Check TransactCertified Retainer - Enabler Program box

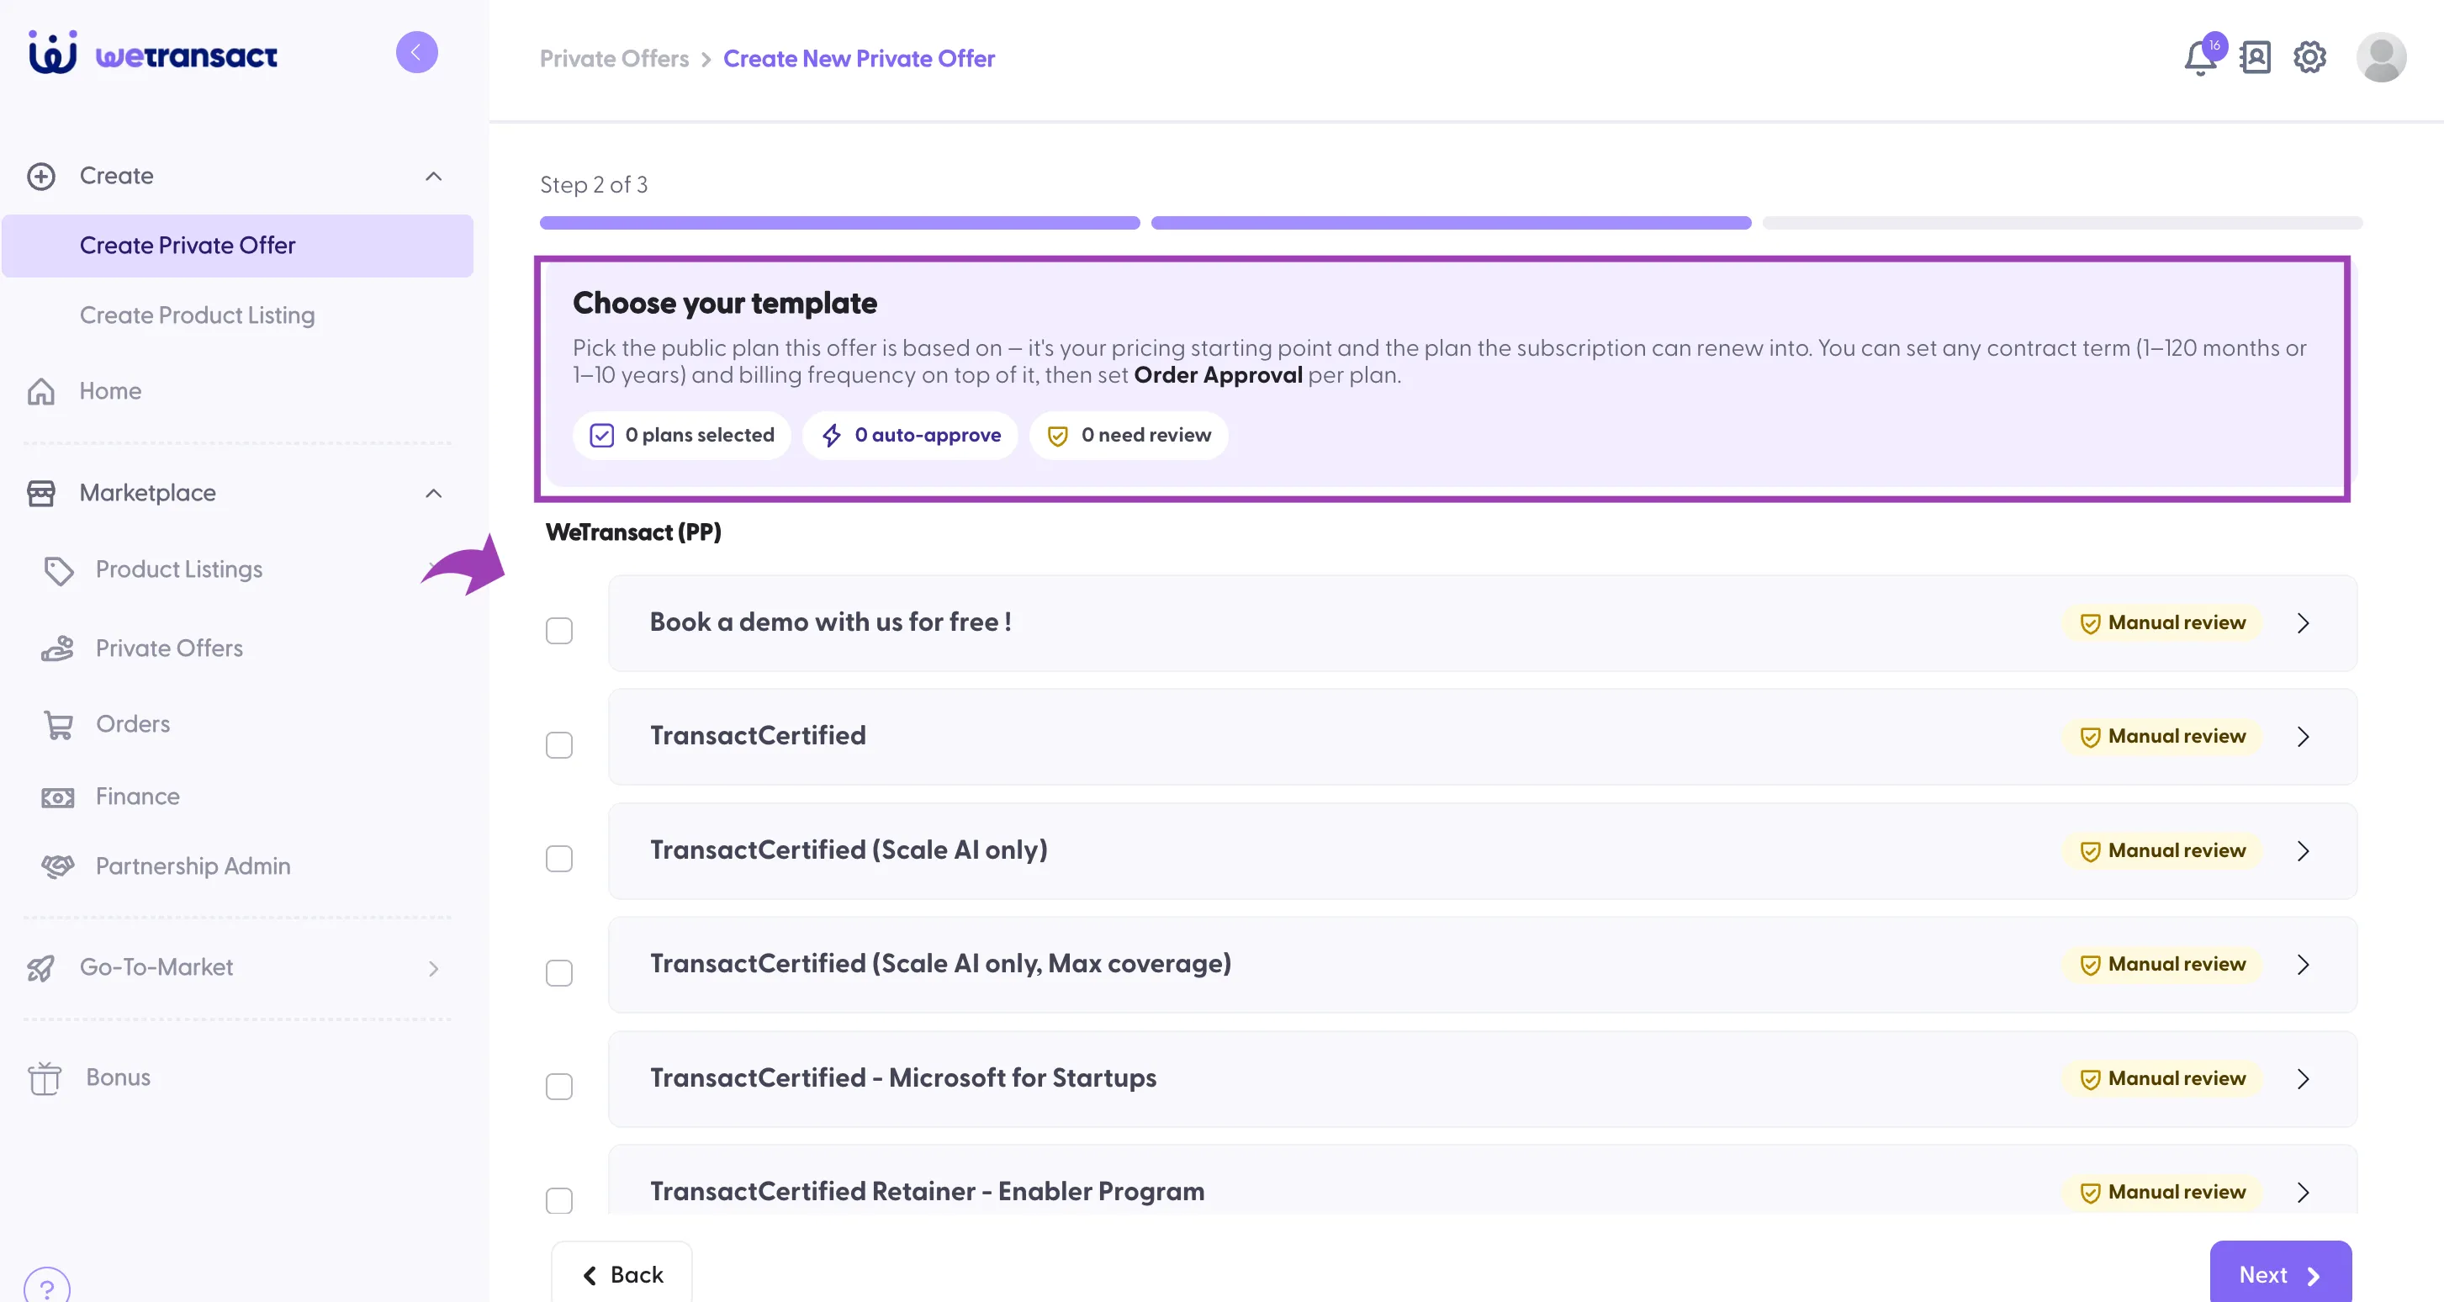[x=558, y=1199]
